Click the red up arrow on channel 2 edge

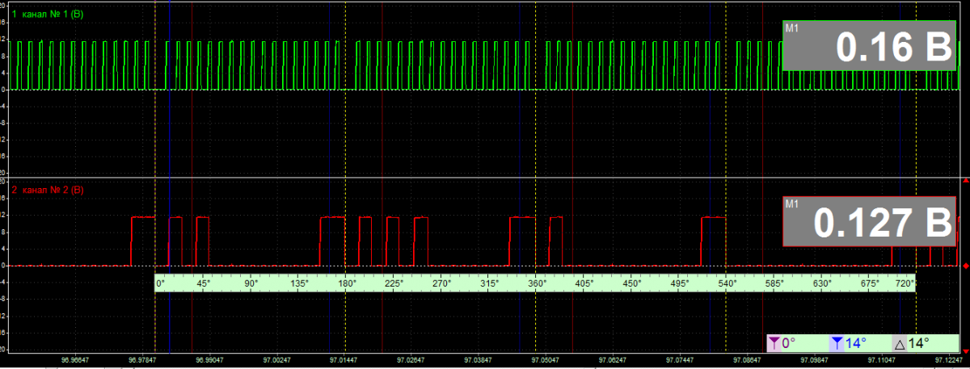pyautogui.click(x=966, y=182)
